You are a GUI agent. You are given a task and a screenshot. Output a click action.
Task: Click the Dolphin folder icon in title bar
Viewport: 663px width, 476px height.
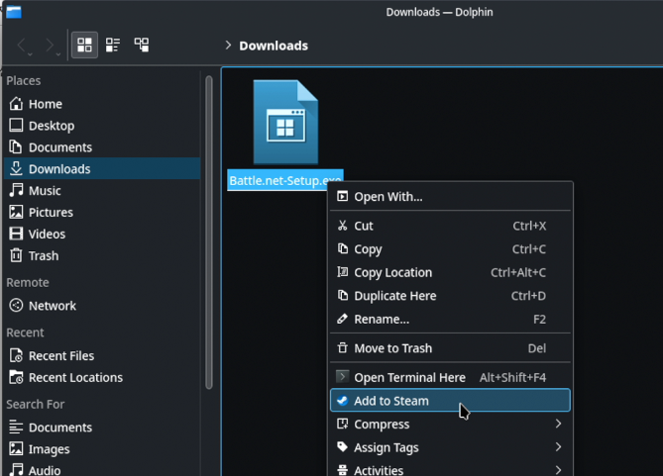click(14, 12)
